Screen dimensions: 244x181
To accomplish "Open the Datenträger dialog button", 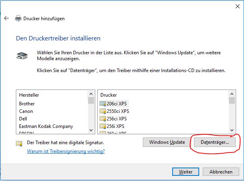I will [x=215, y=142].
